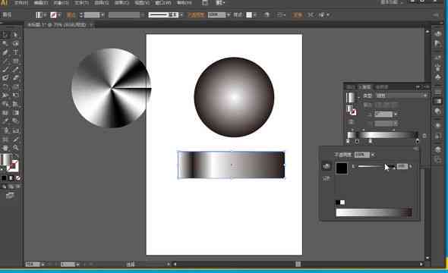Select the Line Segment tool
Screen dimensions: 448x273
click(x=5, y=61)
